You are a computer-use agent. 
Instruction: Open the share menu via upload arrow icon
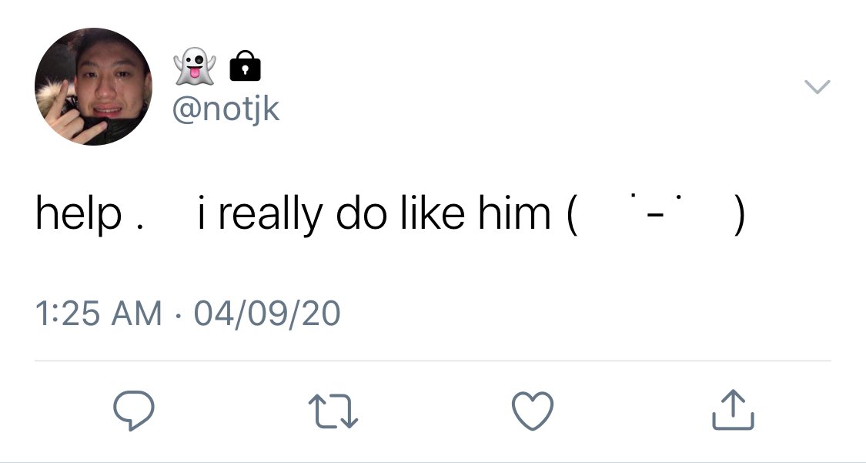click(x=733, y=410)
